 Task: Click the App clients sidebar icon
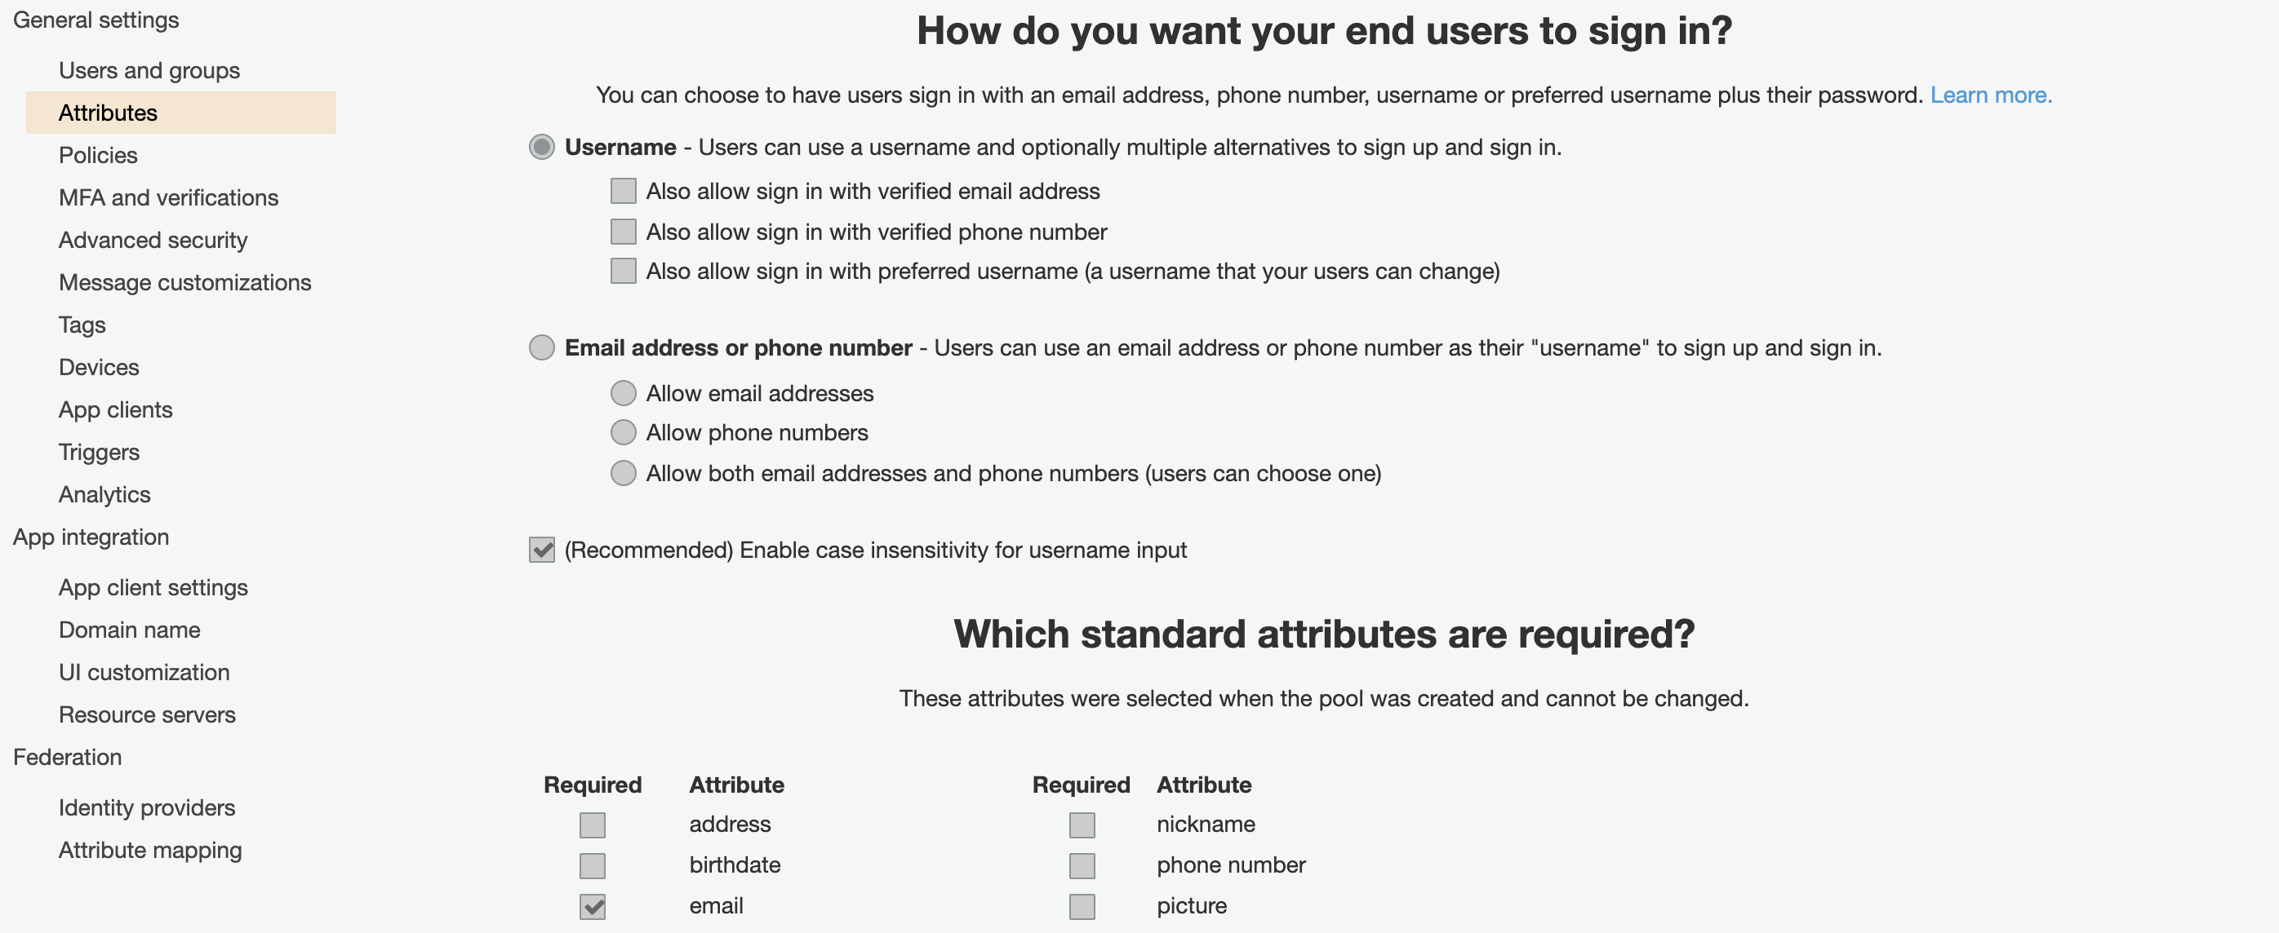(x=115, y=409)
